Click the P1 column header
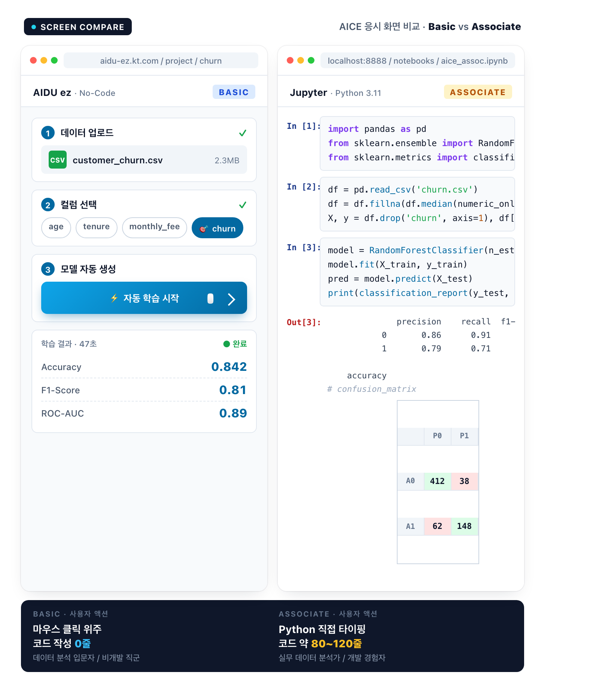Image resolution: width=590 pixels, height=690 pixels. [x=465, y=436]
